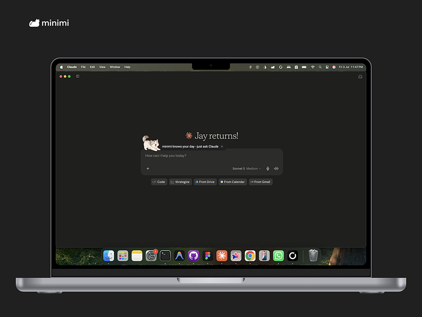Select the From Gmail chip
Screen dimensions: 422x317
tap(261, 182)
